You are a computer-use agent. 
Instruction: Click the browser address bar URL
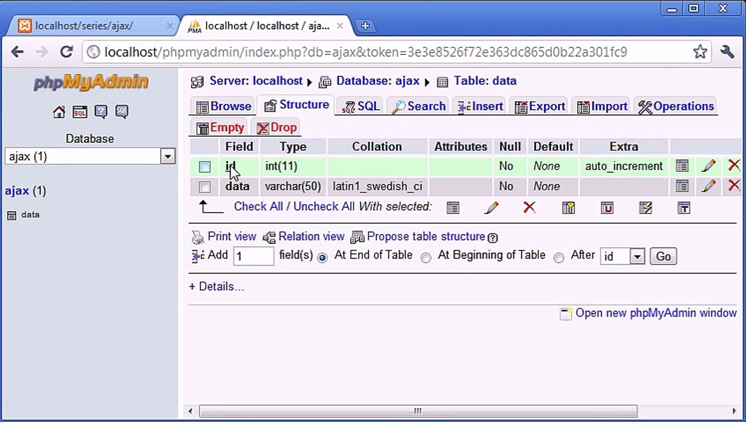pos(365,52)
